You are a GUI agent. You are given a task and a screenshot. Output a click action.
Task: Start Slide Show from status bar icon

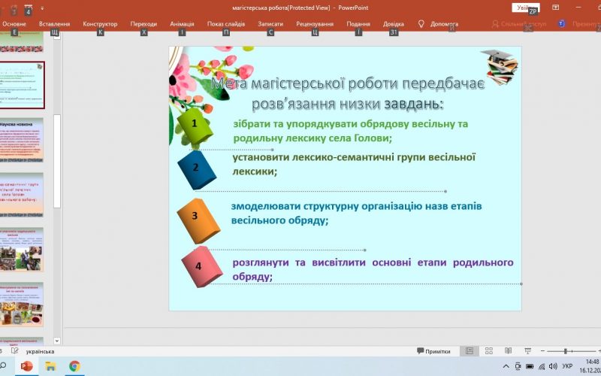click(528, 350)
